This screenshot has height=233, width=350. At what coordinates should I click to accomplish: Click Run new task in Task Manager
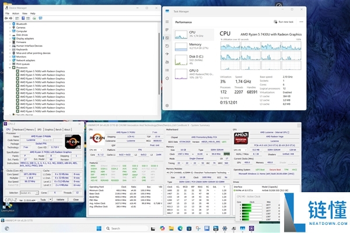[x=283, y=22]
